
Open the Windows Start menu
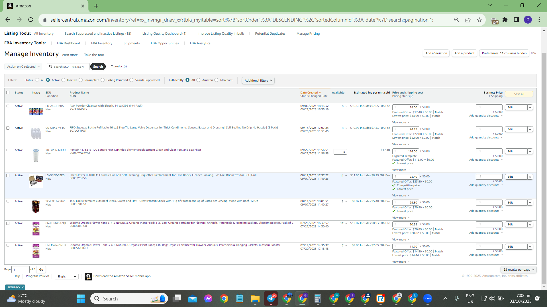pyautogui.click(x=81, y=298)
